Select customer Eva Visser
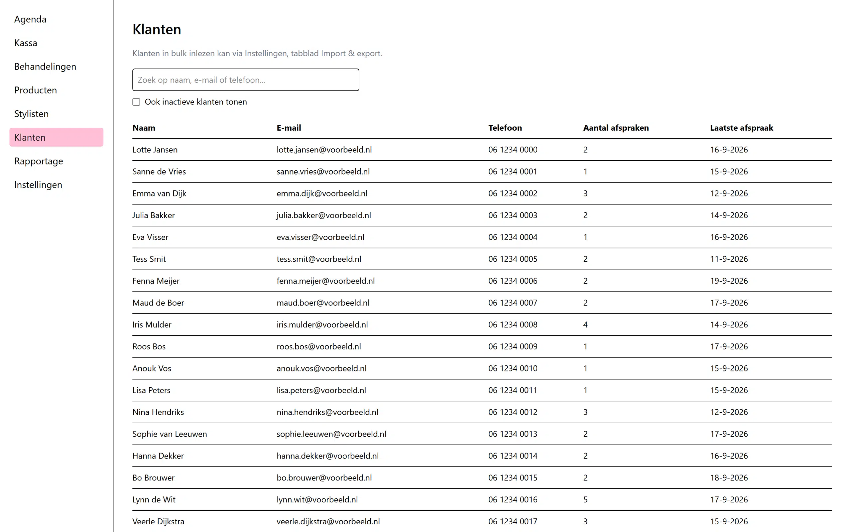 pos(482,237)
